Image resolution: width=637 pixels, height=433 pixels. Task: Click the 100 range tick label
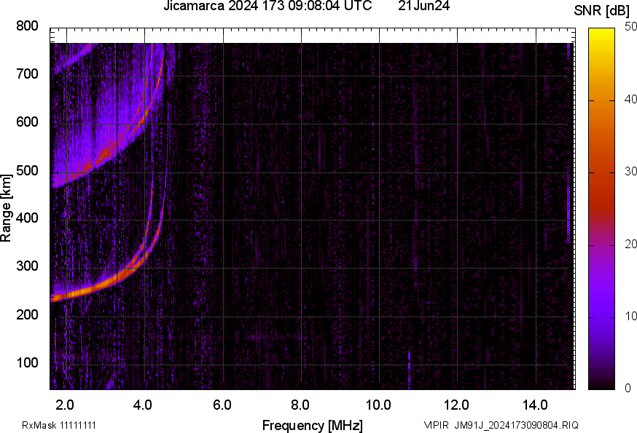tap(26, 363)
